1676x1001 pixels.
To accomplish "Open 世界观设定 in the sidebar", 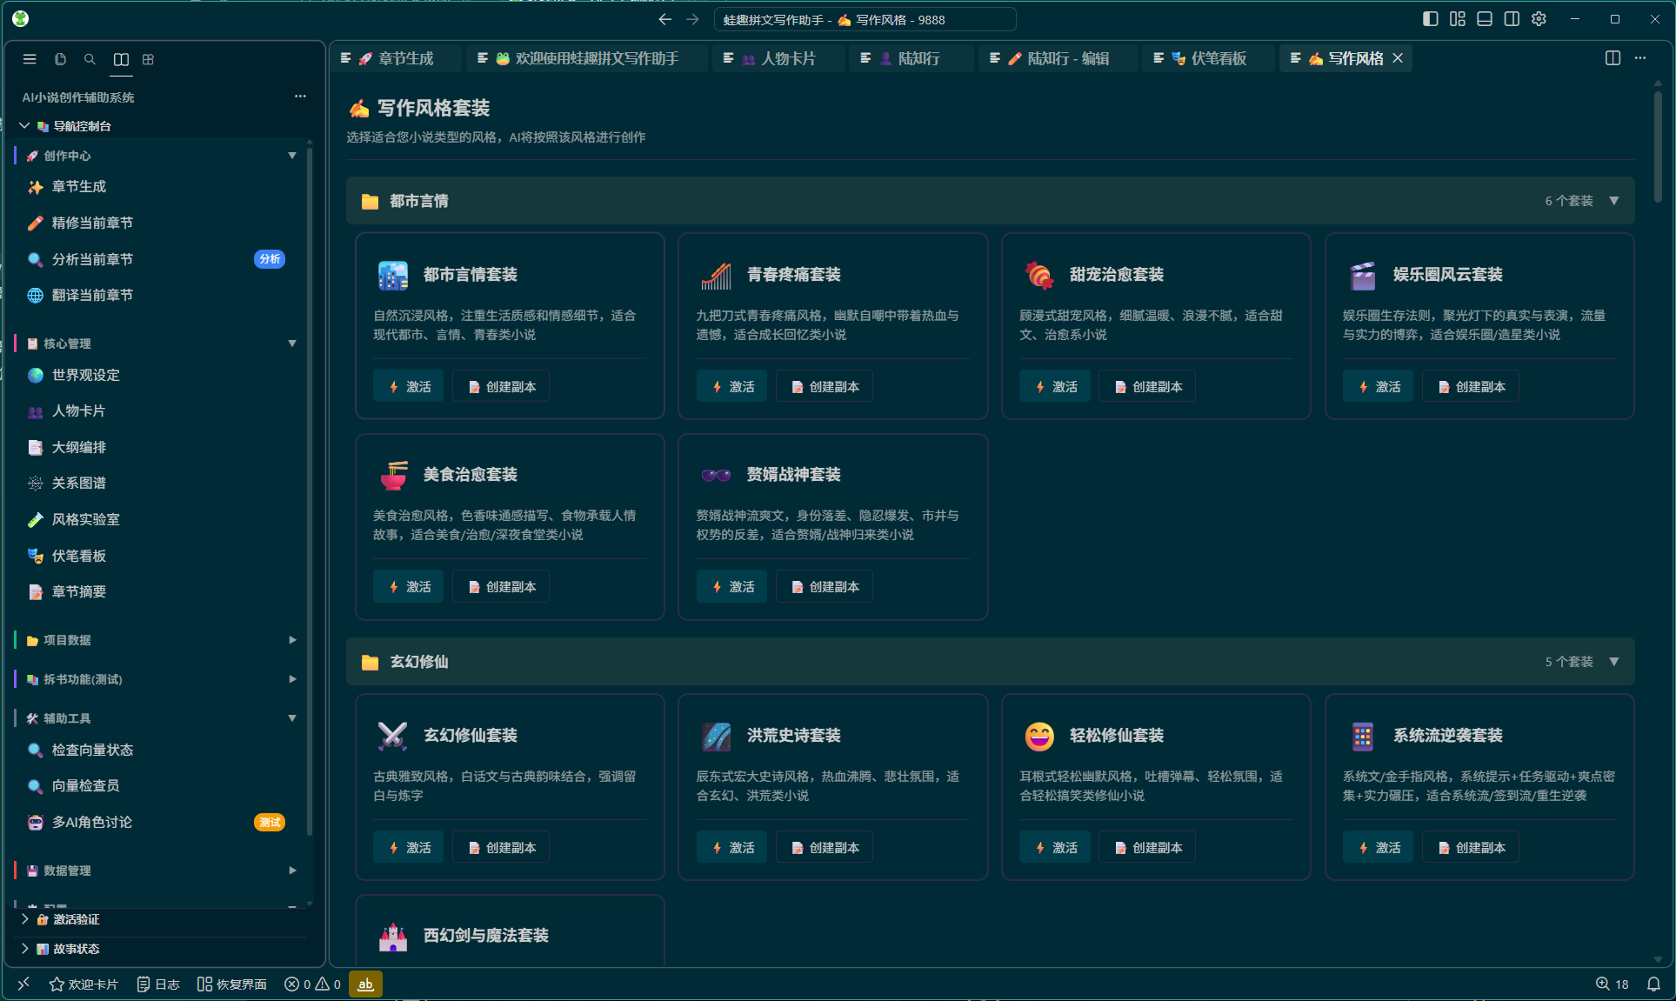I will click(x=156, y=376).
